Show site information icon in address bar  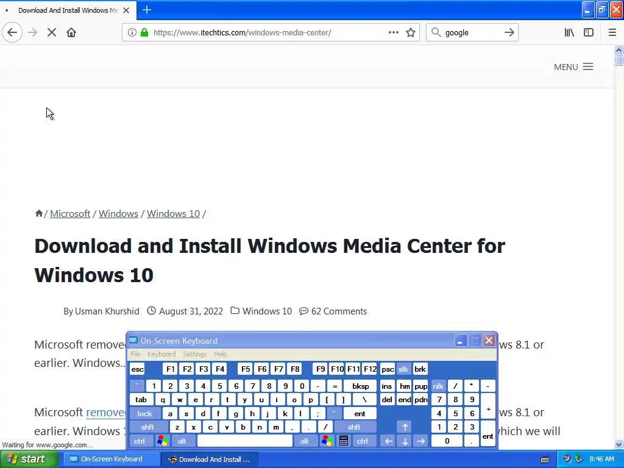pos(132,33)
